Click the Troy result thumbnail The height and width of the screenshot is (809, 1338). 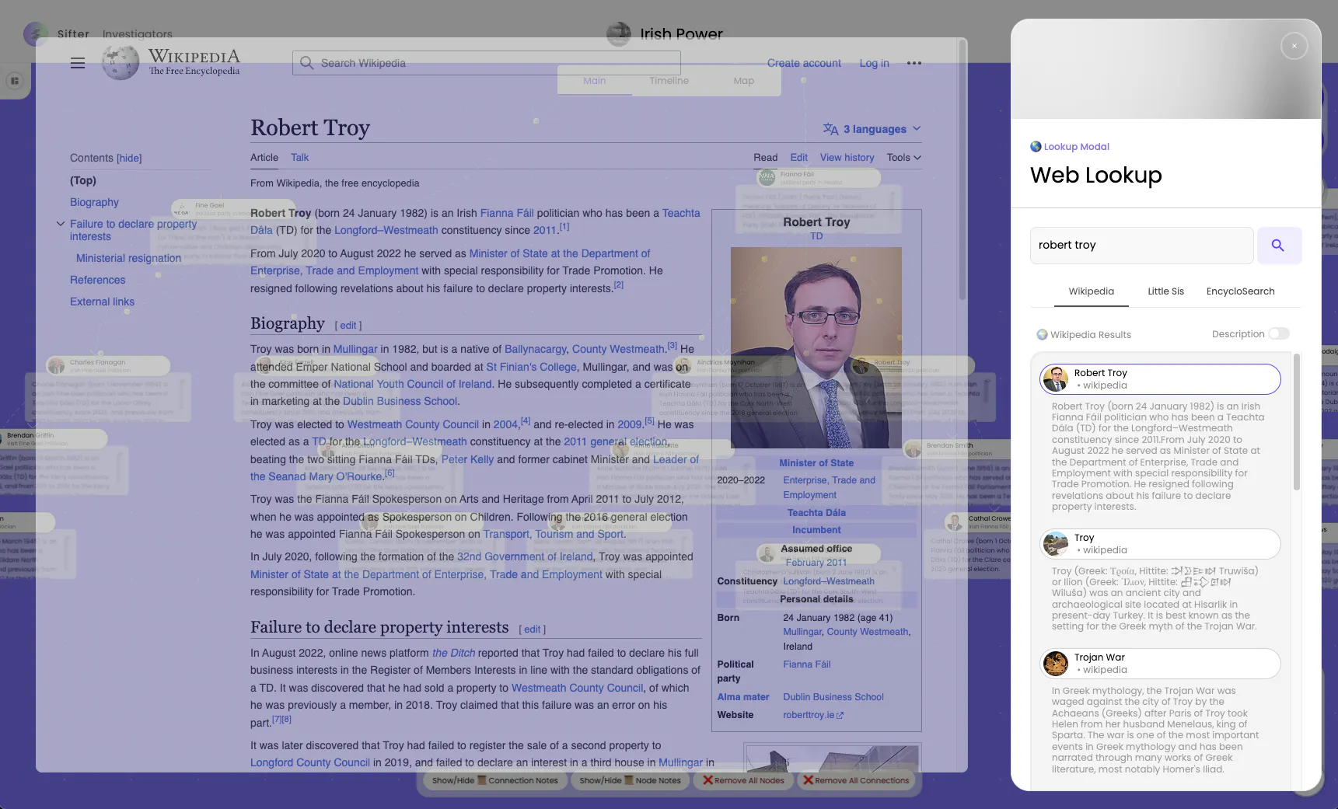(1056, 544)
